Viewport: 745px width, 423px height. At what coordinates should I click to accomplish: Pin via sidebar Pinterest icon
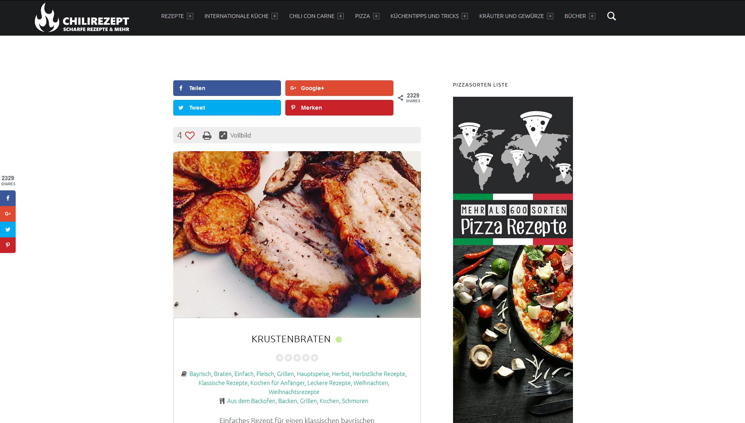[x=8, y=245]
